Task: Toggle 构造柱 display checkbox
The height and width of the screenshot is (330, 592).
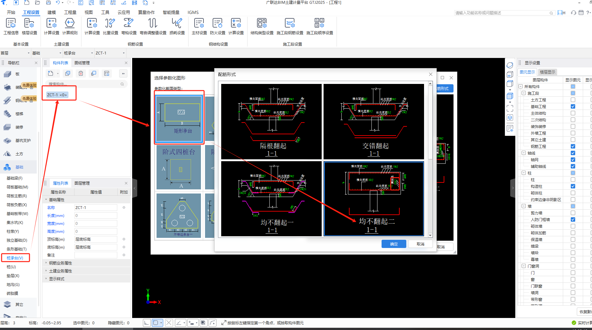Action: pyautogui.click(x=573, y=186)
